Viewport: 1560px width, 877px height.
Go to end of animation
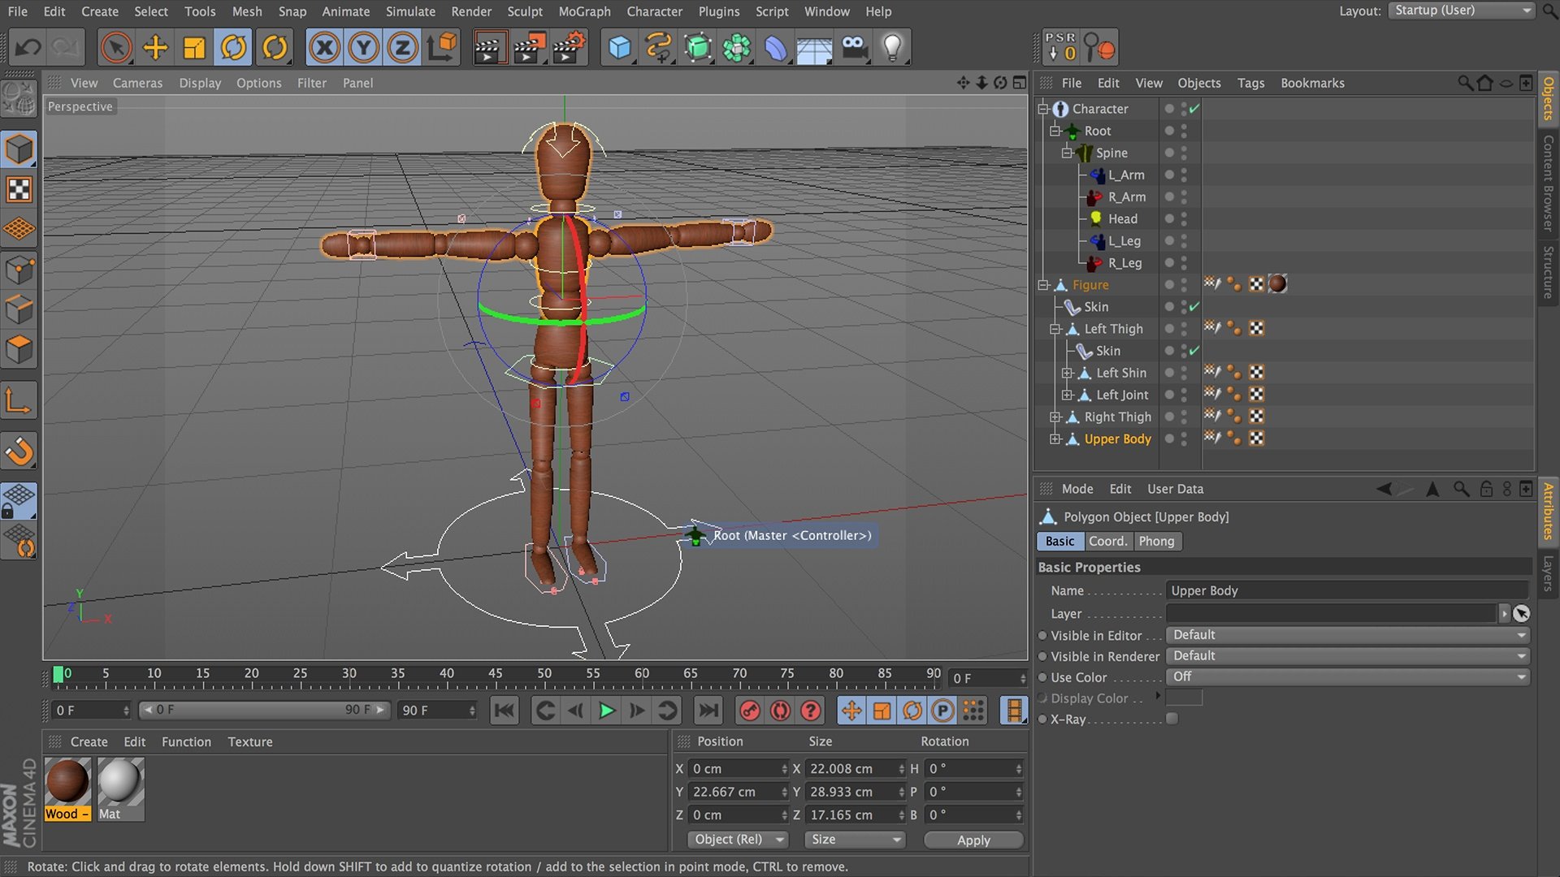pos(708,711)
